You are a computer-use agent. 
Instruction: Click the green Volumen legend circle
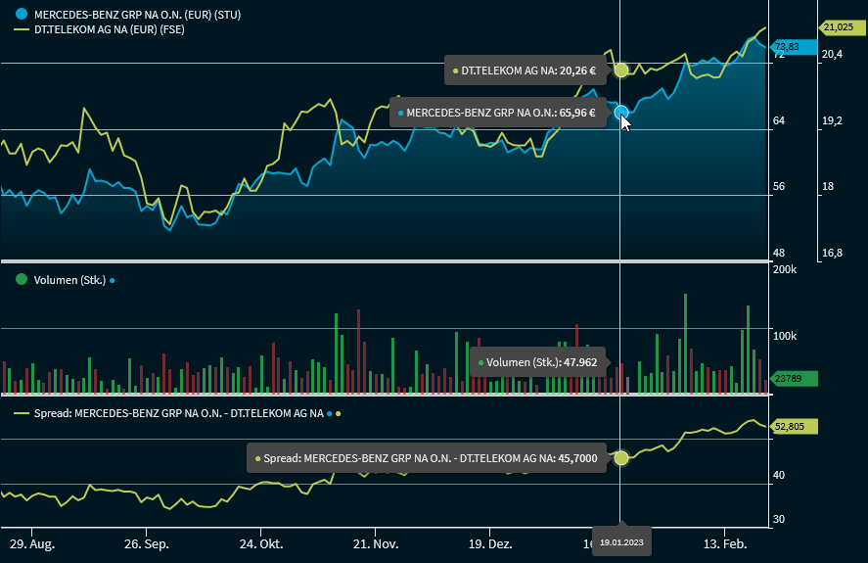(21, 280)
